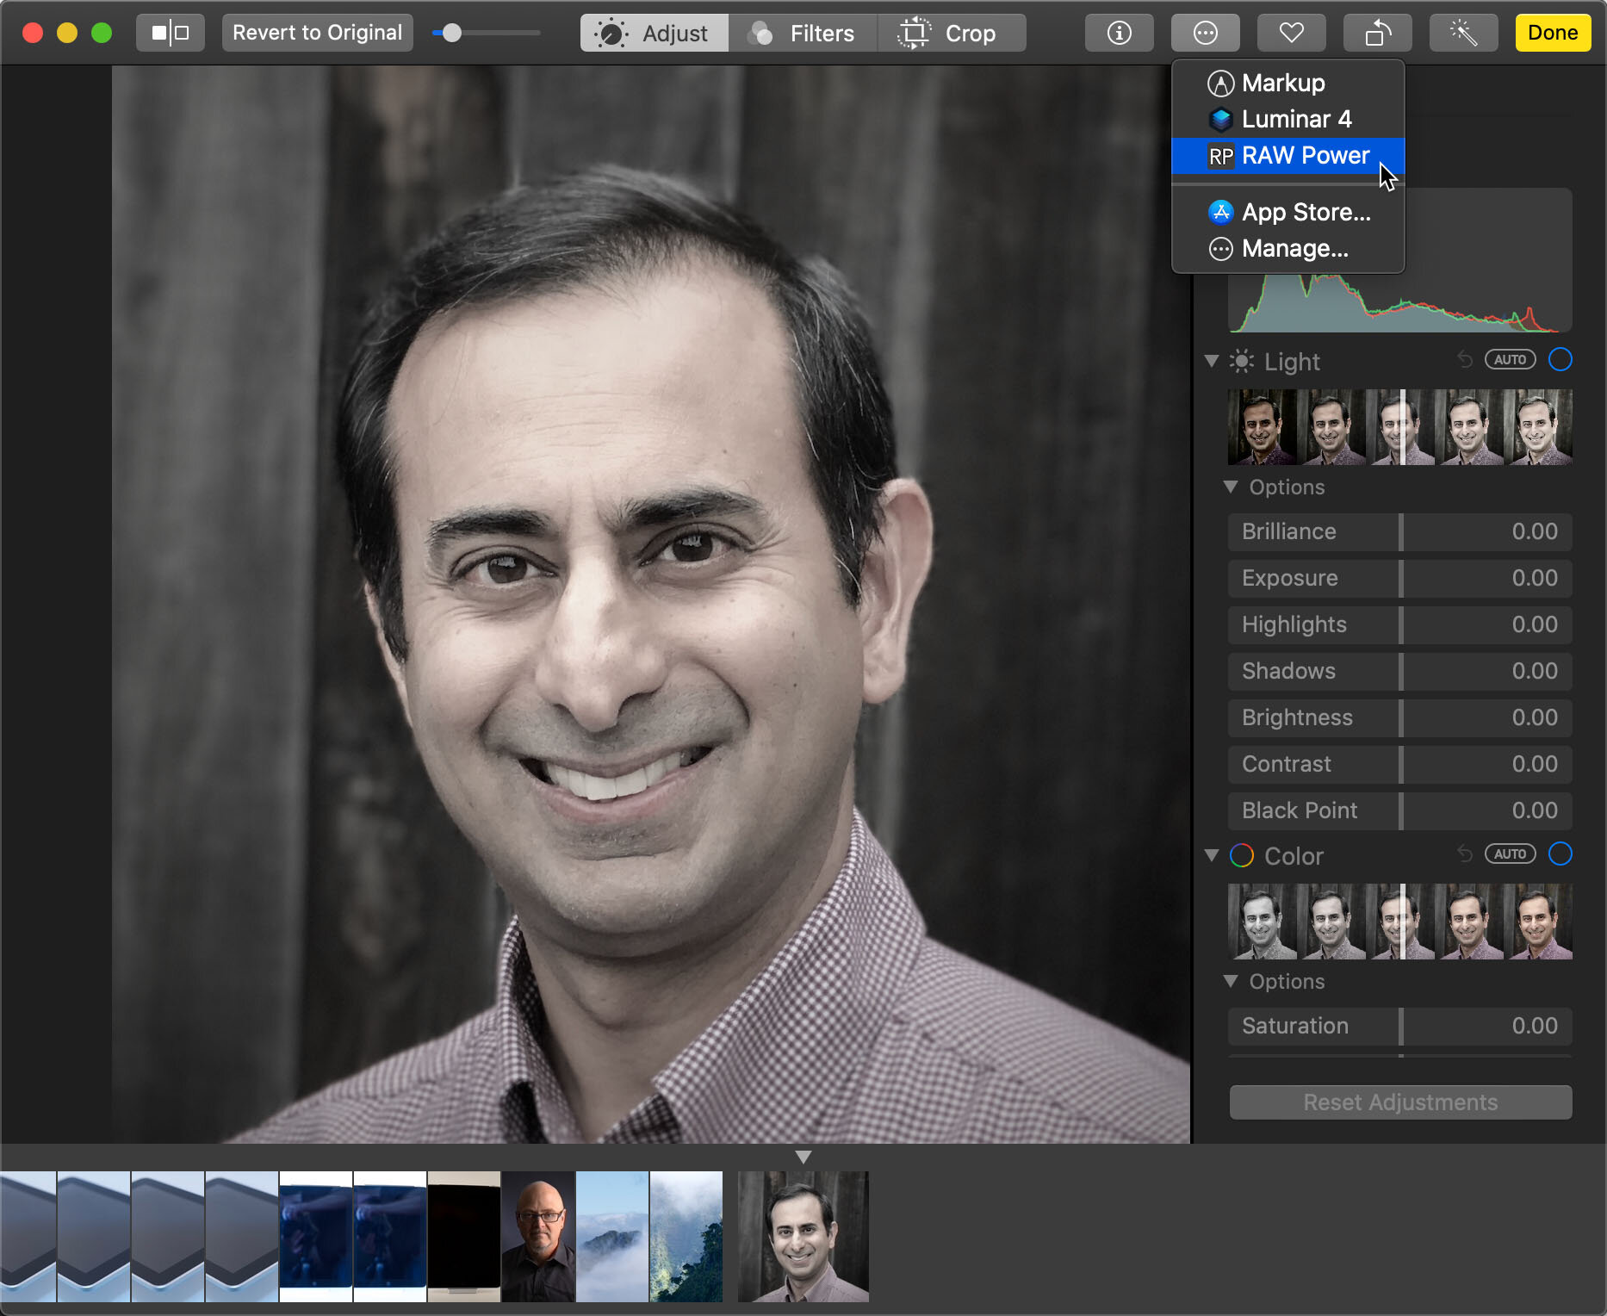Viewport: 1607px width, 1316px height.
Task: Favorite the photo using the heart toggle
Action: tap(1291, 33)
